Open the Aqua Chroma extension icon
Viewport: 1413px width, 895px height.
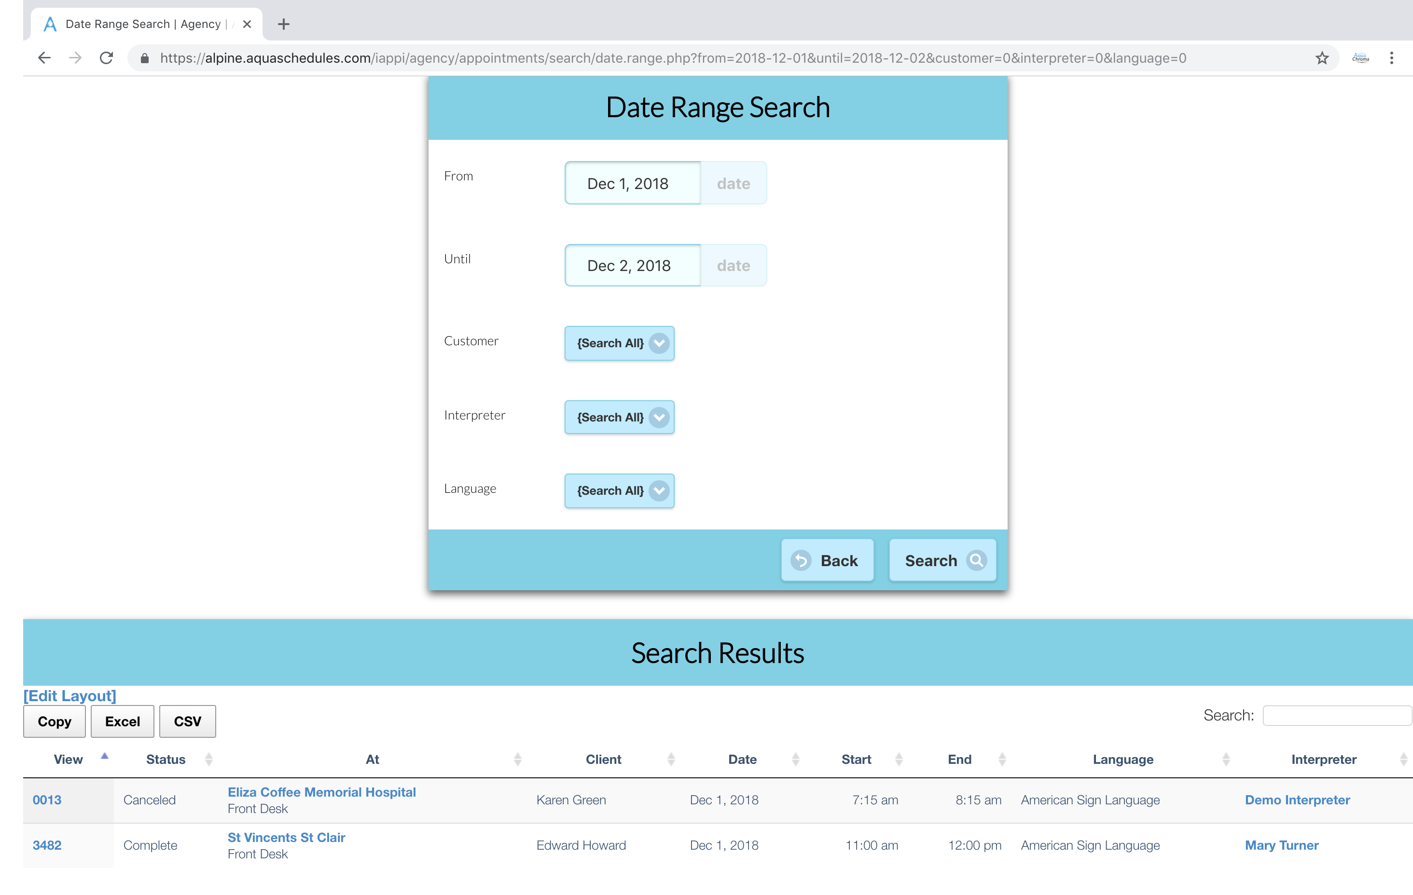(1360, 57)
